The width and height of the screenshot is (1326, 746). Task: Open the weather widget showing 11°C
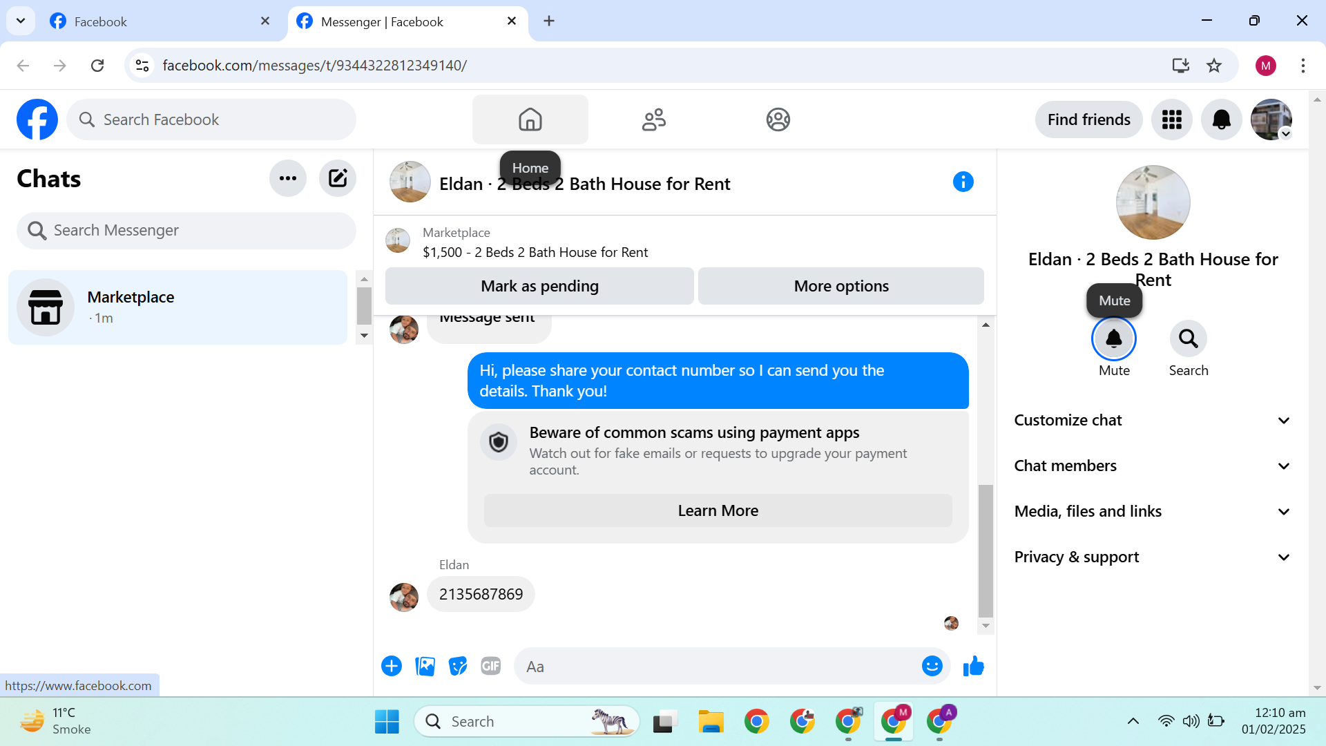coord(55,721)
